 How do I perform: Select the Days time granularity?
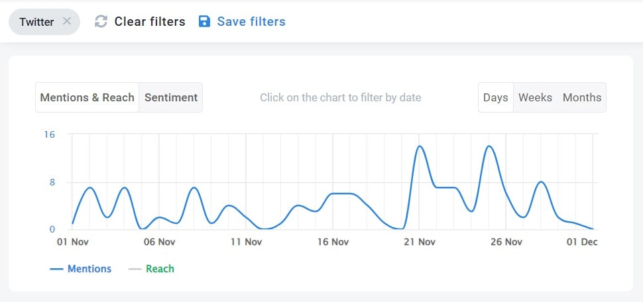pyautogui.click(x=495, y=97)
